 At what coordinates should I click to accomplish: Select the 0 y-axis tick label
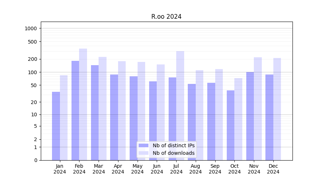coord(35,160)
